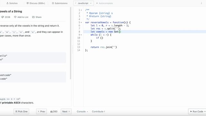Click the 'printable ASCII' constraint text
This screenshot has width=206, height=116.
[11, 103]
